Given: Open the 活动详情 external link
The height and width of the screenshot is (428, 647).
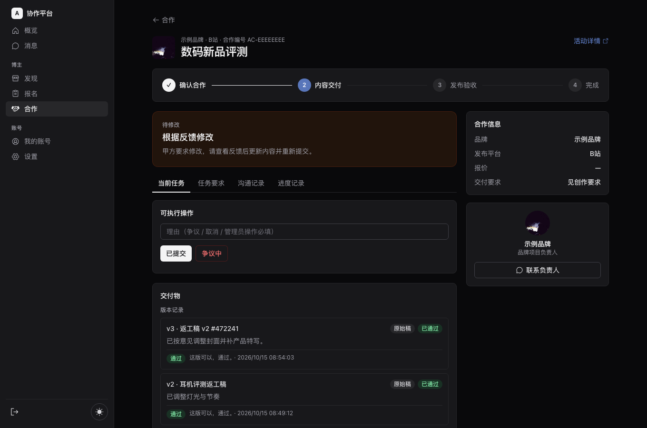Looking at the screenshot, I should (591, 41).
